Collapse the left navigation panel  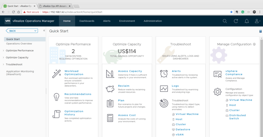point(44,31)
